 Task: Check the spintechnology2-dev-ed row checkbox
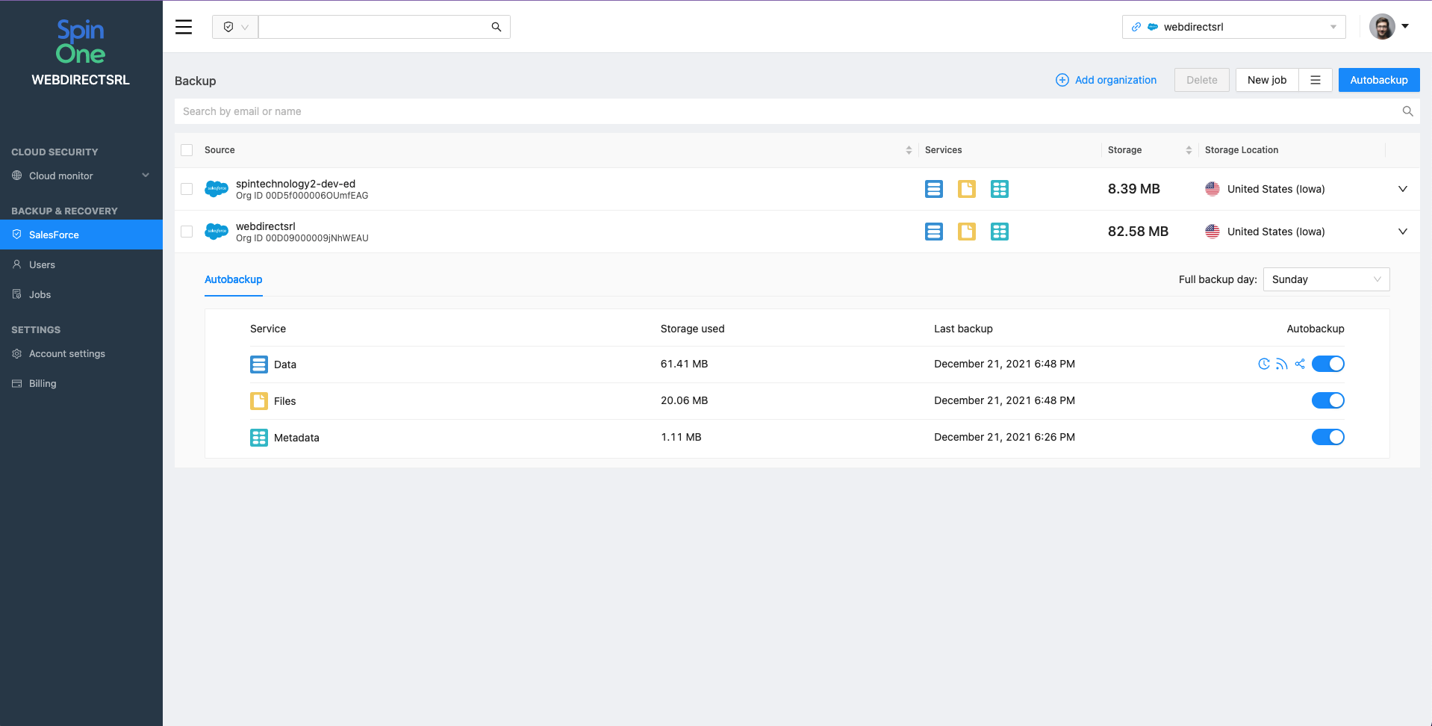click(187, 189)
